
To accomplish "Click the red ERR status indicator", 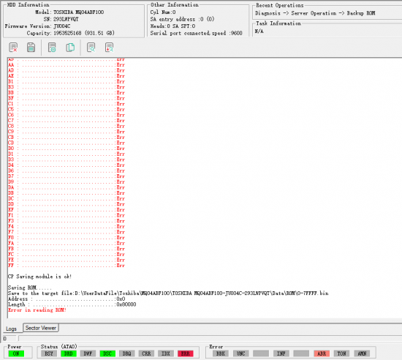I will click(186, 353).
